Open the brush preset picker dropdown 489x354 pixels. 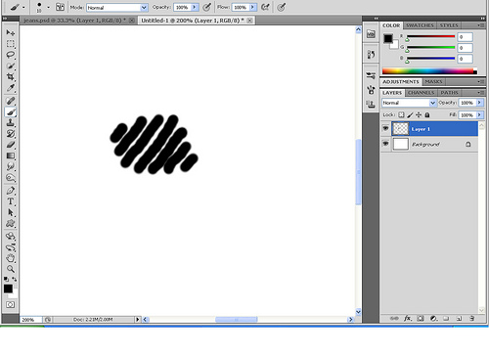point(48,7)
